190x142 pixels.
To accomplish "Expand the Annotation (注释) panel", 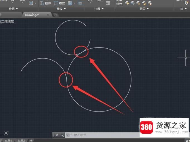I will tap(99, 9).
